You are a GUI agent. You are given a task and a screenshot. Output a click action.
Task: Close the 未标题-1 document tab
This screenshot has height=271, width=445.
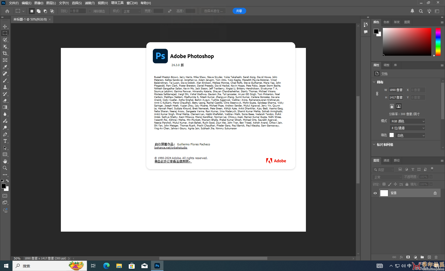(50, 19)
